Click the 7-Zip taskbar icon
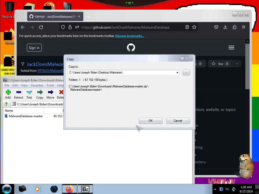The height and width of the screenshot is (194, 259). coord(85,189)
